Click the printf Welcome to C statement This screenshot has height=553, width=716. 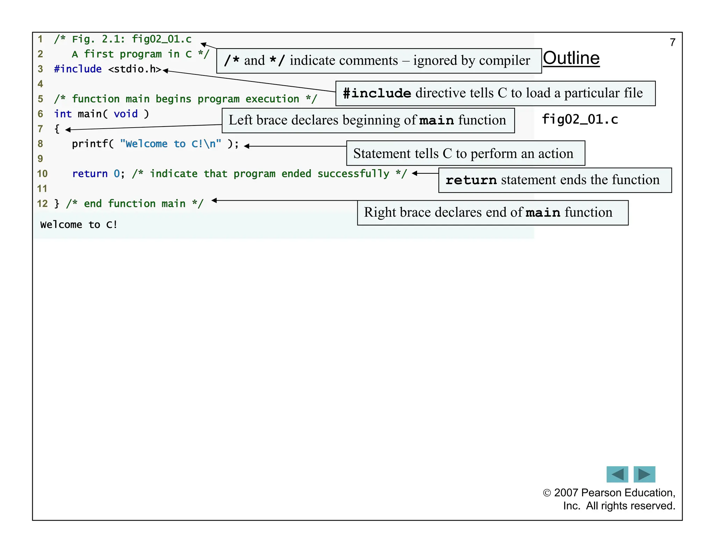(155, 144)
